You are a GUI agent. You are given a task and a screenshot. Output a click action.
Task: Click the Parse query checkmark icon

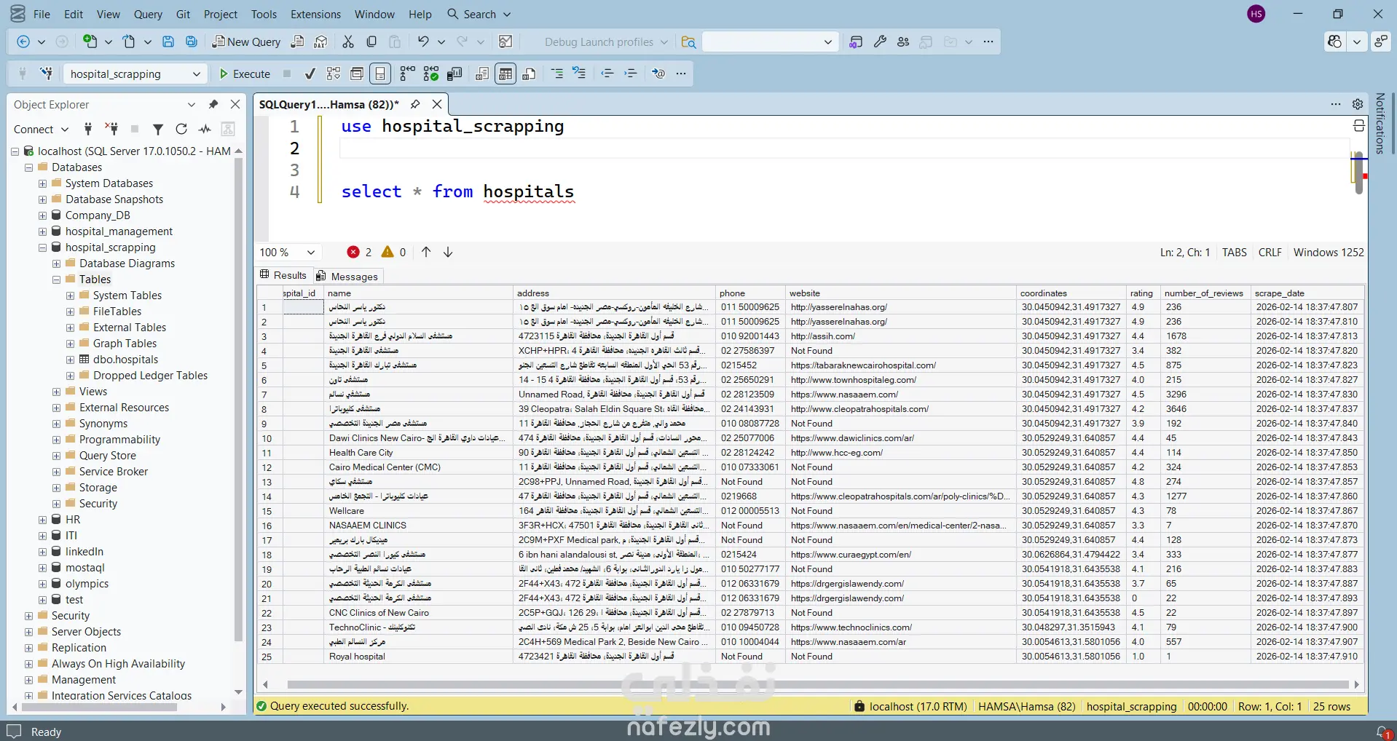310,74
